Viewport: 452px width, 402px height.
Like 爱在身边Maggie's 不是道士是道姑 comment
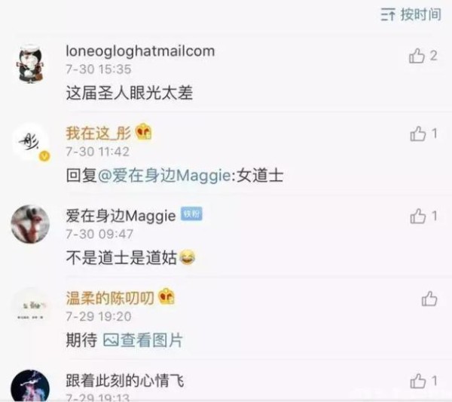pyautogui.click(x=423, y=216)
